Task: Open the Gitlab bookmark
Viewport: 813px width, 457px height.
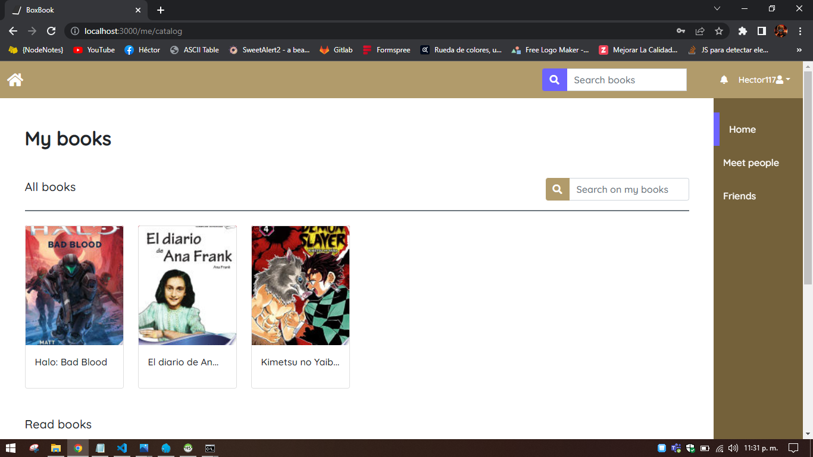Action: click(336, 50)
